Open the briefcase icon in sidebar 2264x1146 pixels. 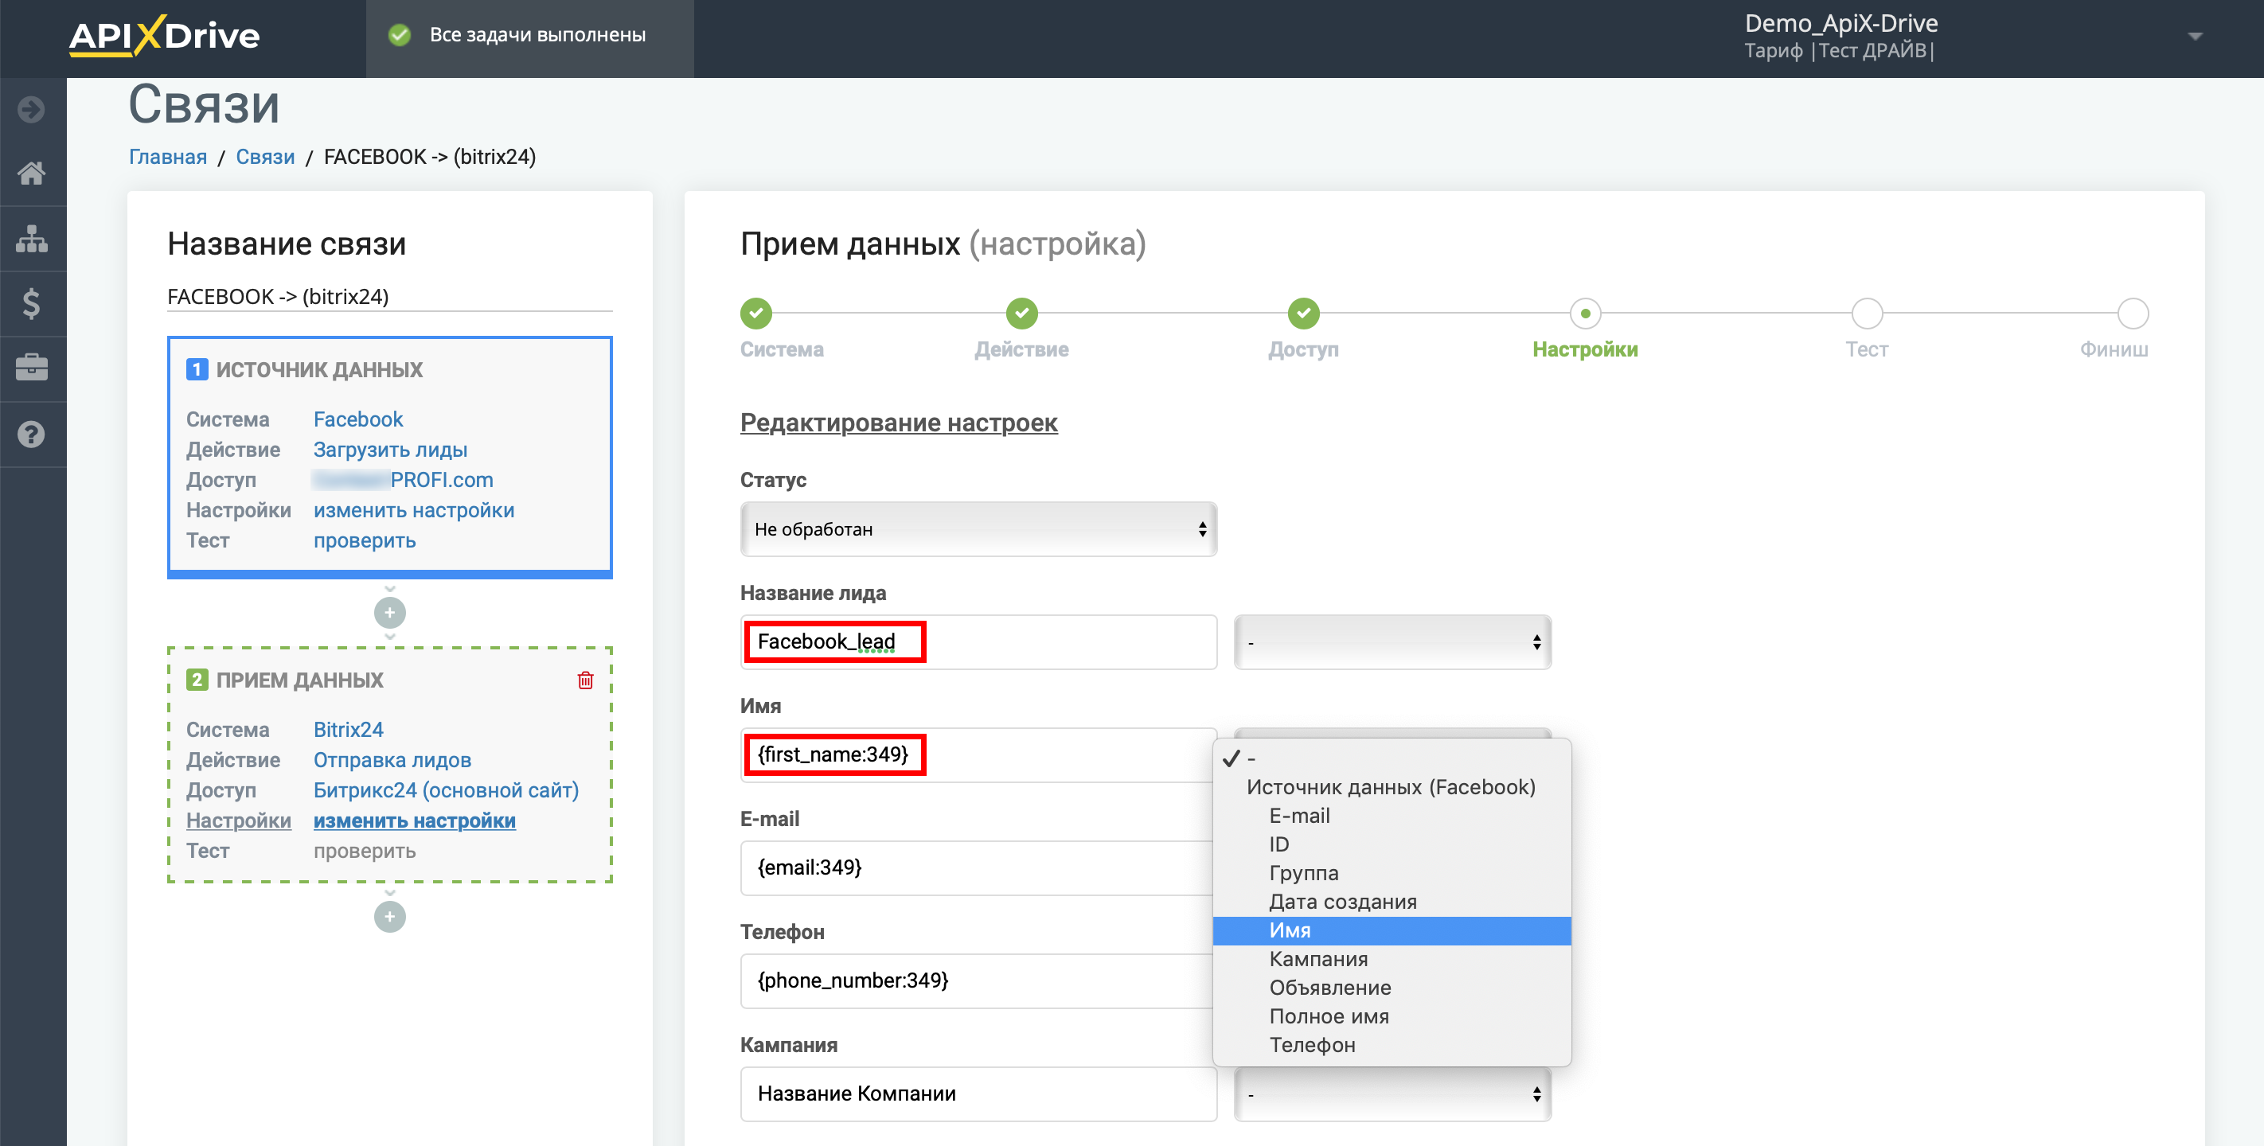tap(32, 368)
